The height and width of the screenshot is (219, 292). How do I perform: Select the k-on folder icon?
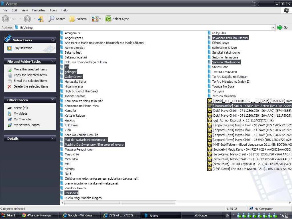coord(62,130)
